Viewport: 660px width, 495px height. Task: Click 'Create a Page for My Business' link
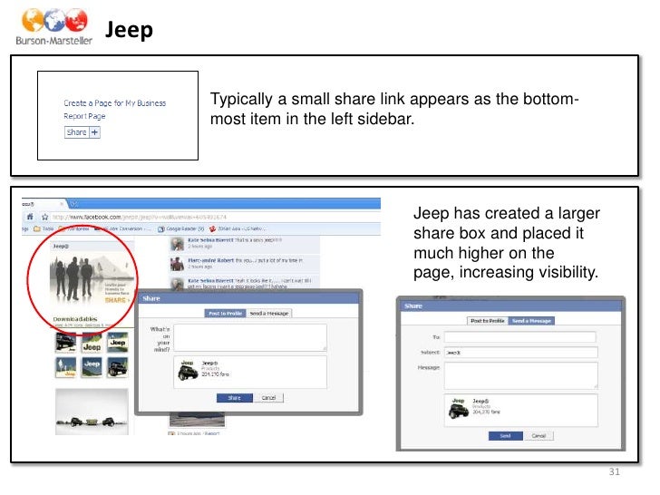point(114,103)
